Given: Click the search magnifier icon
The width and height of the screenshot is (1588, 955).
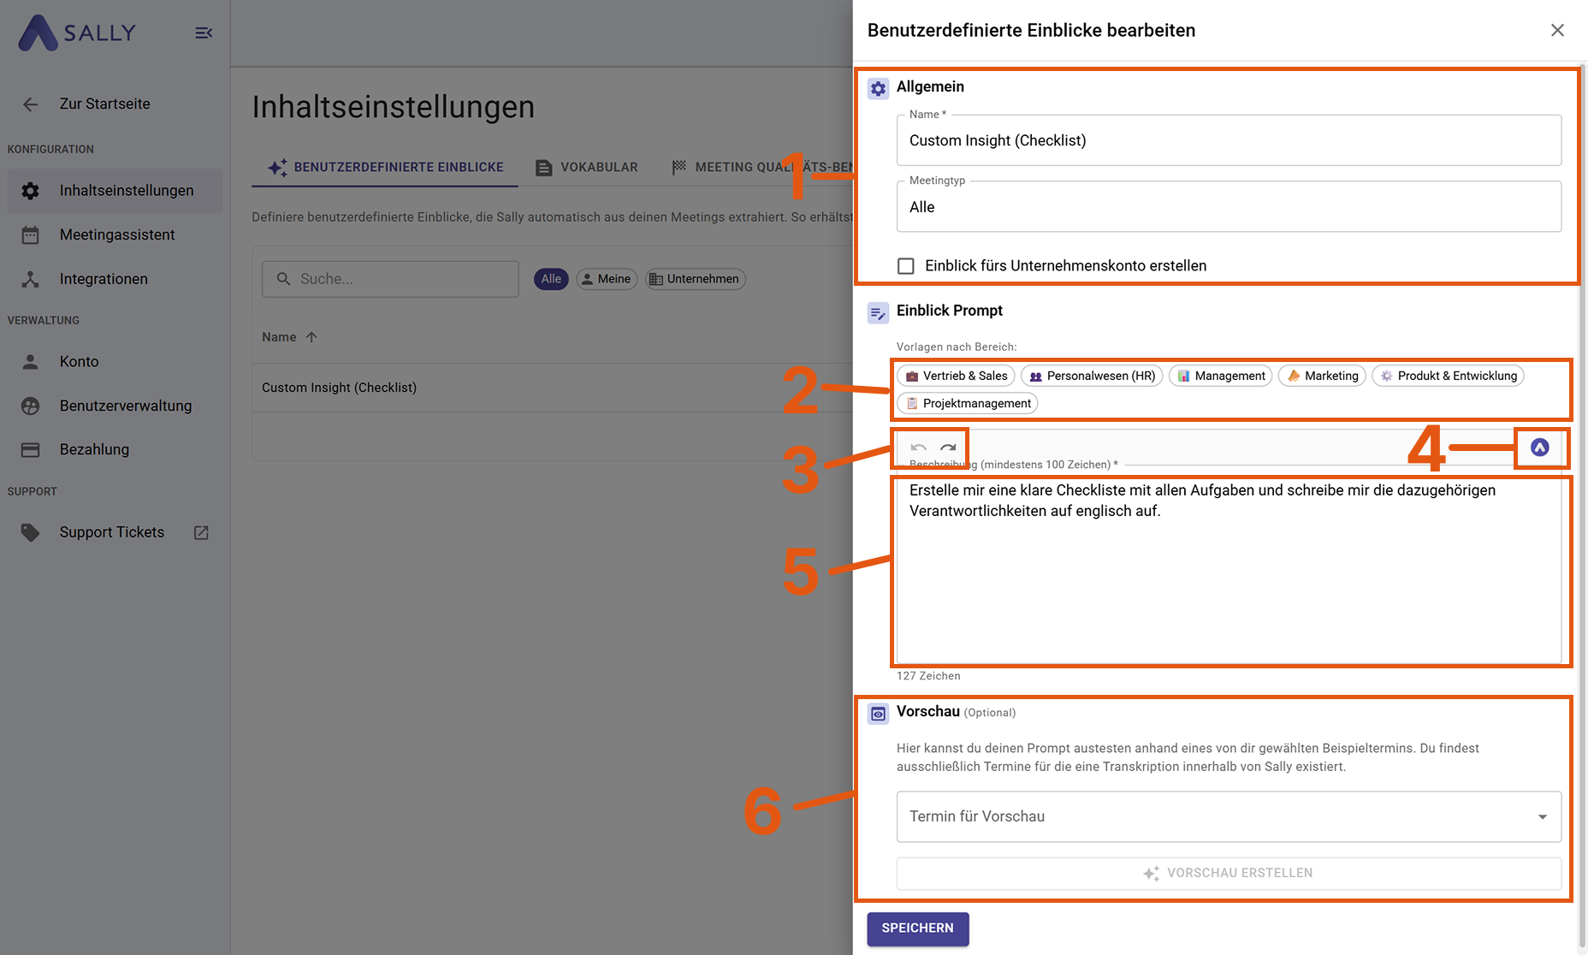Looking at the screenshot, I should point(283,279).
